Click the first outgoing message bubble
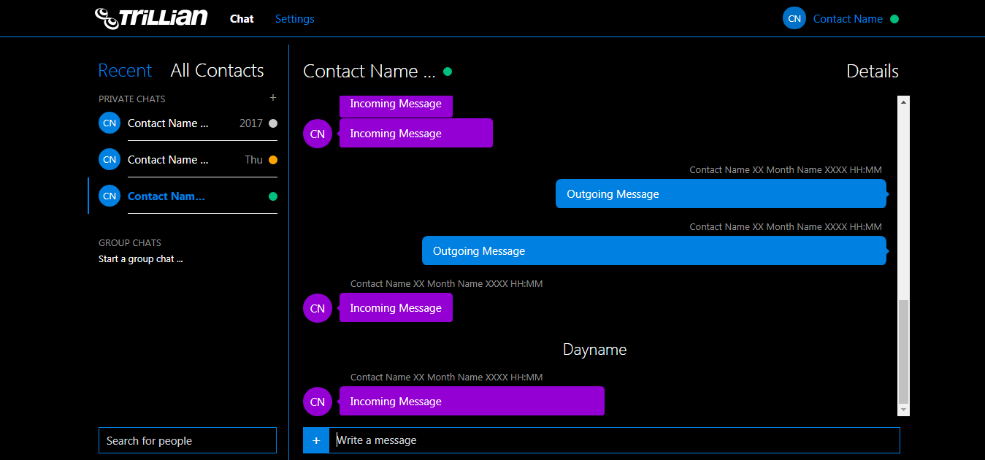The width and height of the screenshot is (985, 460). [721, 193]
